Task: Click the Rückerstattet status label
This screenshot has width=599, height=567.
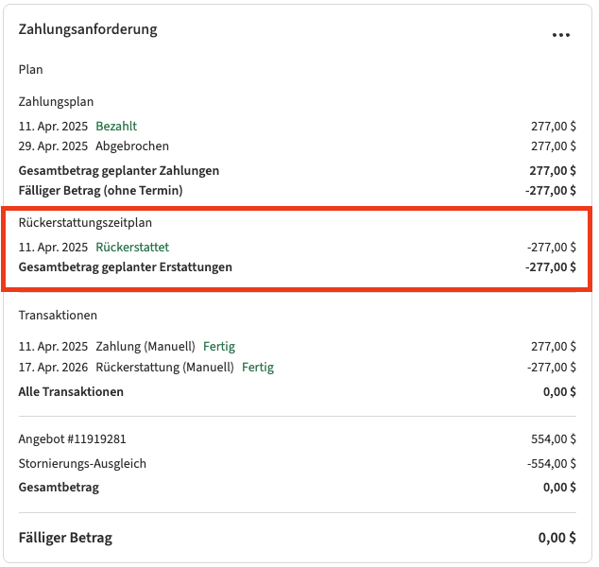Action: click(x=132, y=247)
